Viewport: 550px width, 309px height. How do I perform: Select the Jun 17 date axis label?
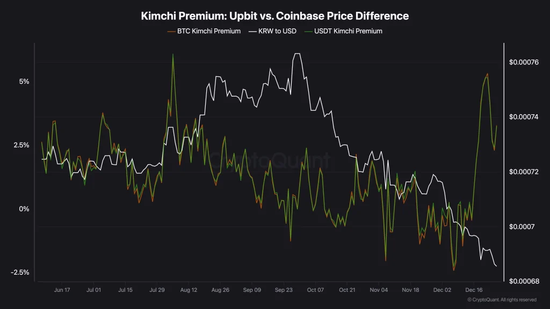click(62, 290)
